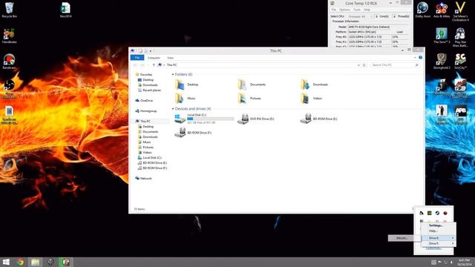The image size is (475, 267).
Task: Click the This PC address bar path
Action: pos(171,65)
